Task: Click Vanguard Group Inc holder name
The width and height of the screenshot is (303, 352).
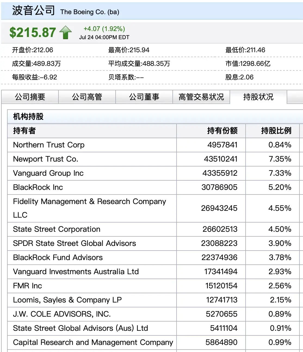Action: point(48,173)
